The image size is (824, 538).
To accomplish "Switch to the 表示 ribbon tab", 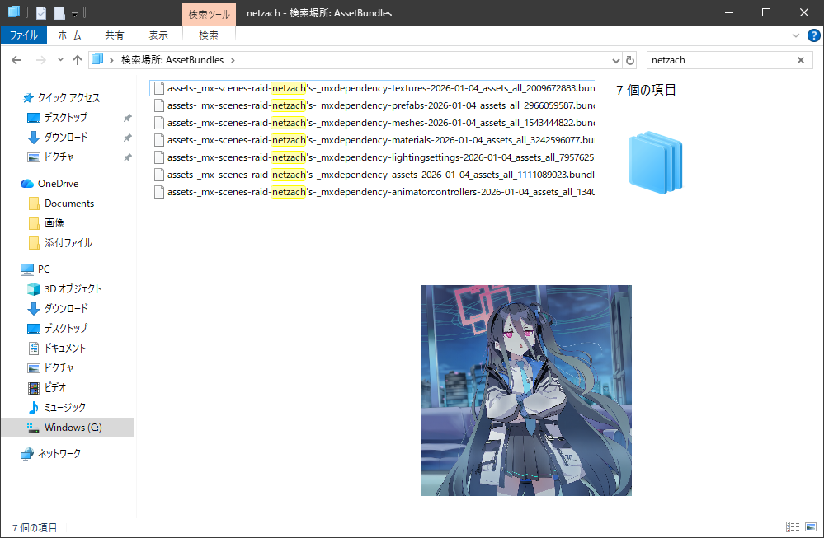I will (158, 35).
